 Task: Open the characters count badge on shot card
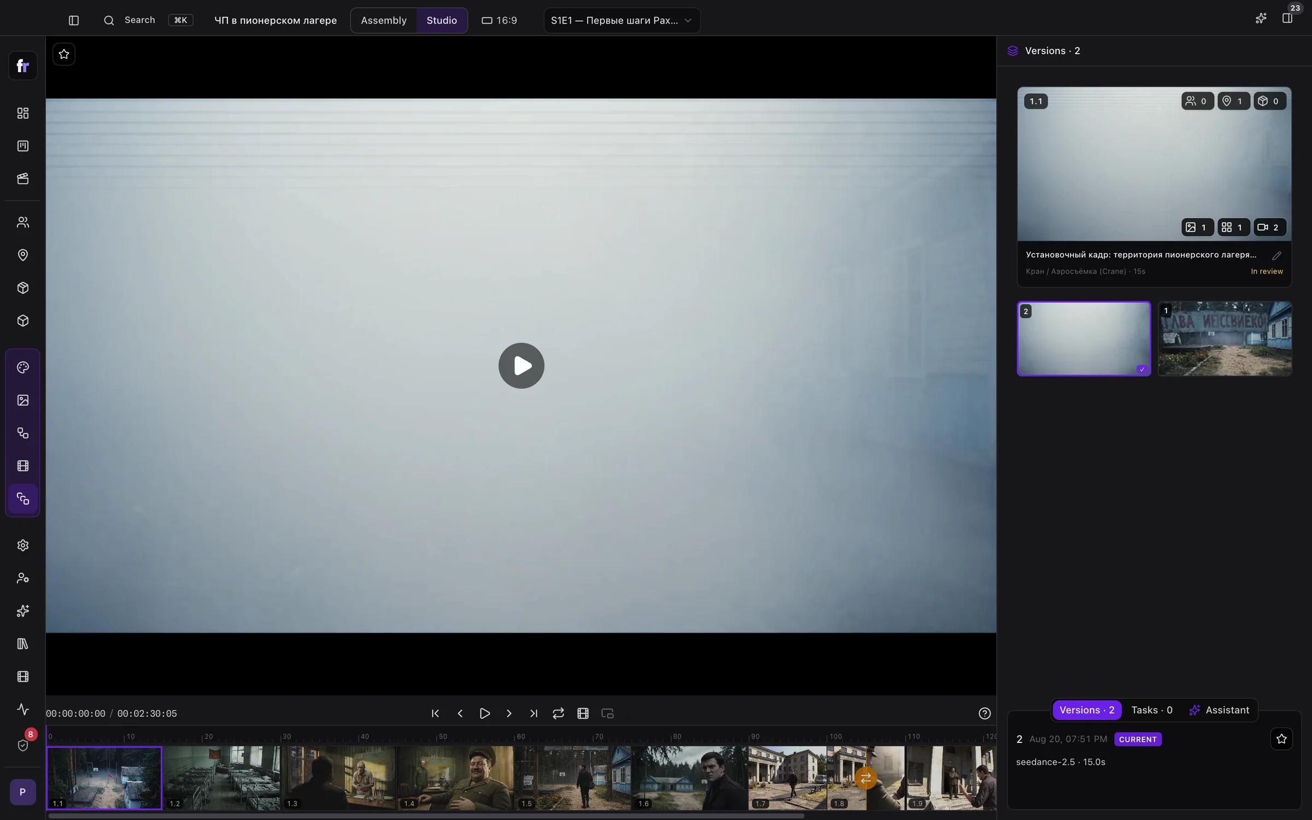pos(1197,101)
